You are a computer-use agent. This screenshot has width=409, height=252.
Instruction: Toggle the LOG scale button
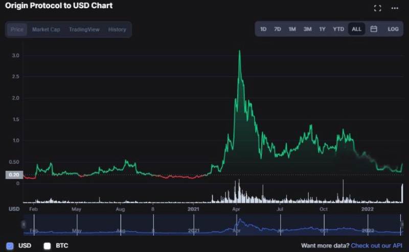(393, 29)
